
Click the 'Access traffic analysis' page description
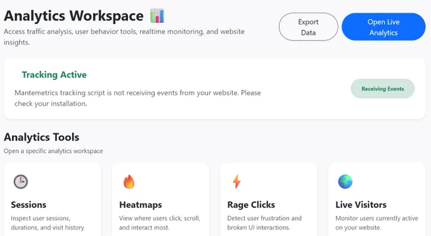tap(124, 37)
